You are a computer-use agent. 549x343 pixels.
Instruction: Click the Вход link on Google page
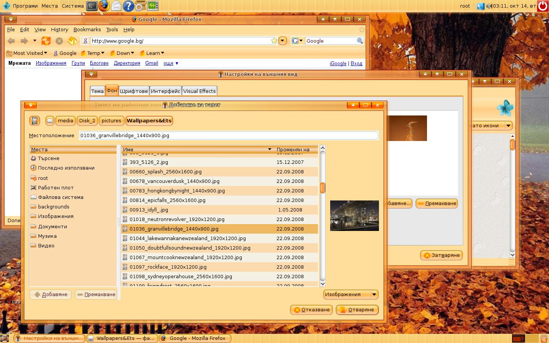(x=356, y=64)
